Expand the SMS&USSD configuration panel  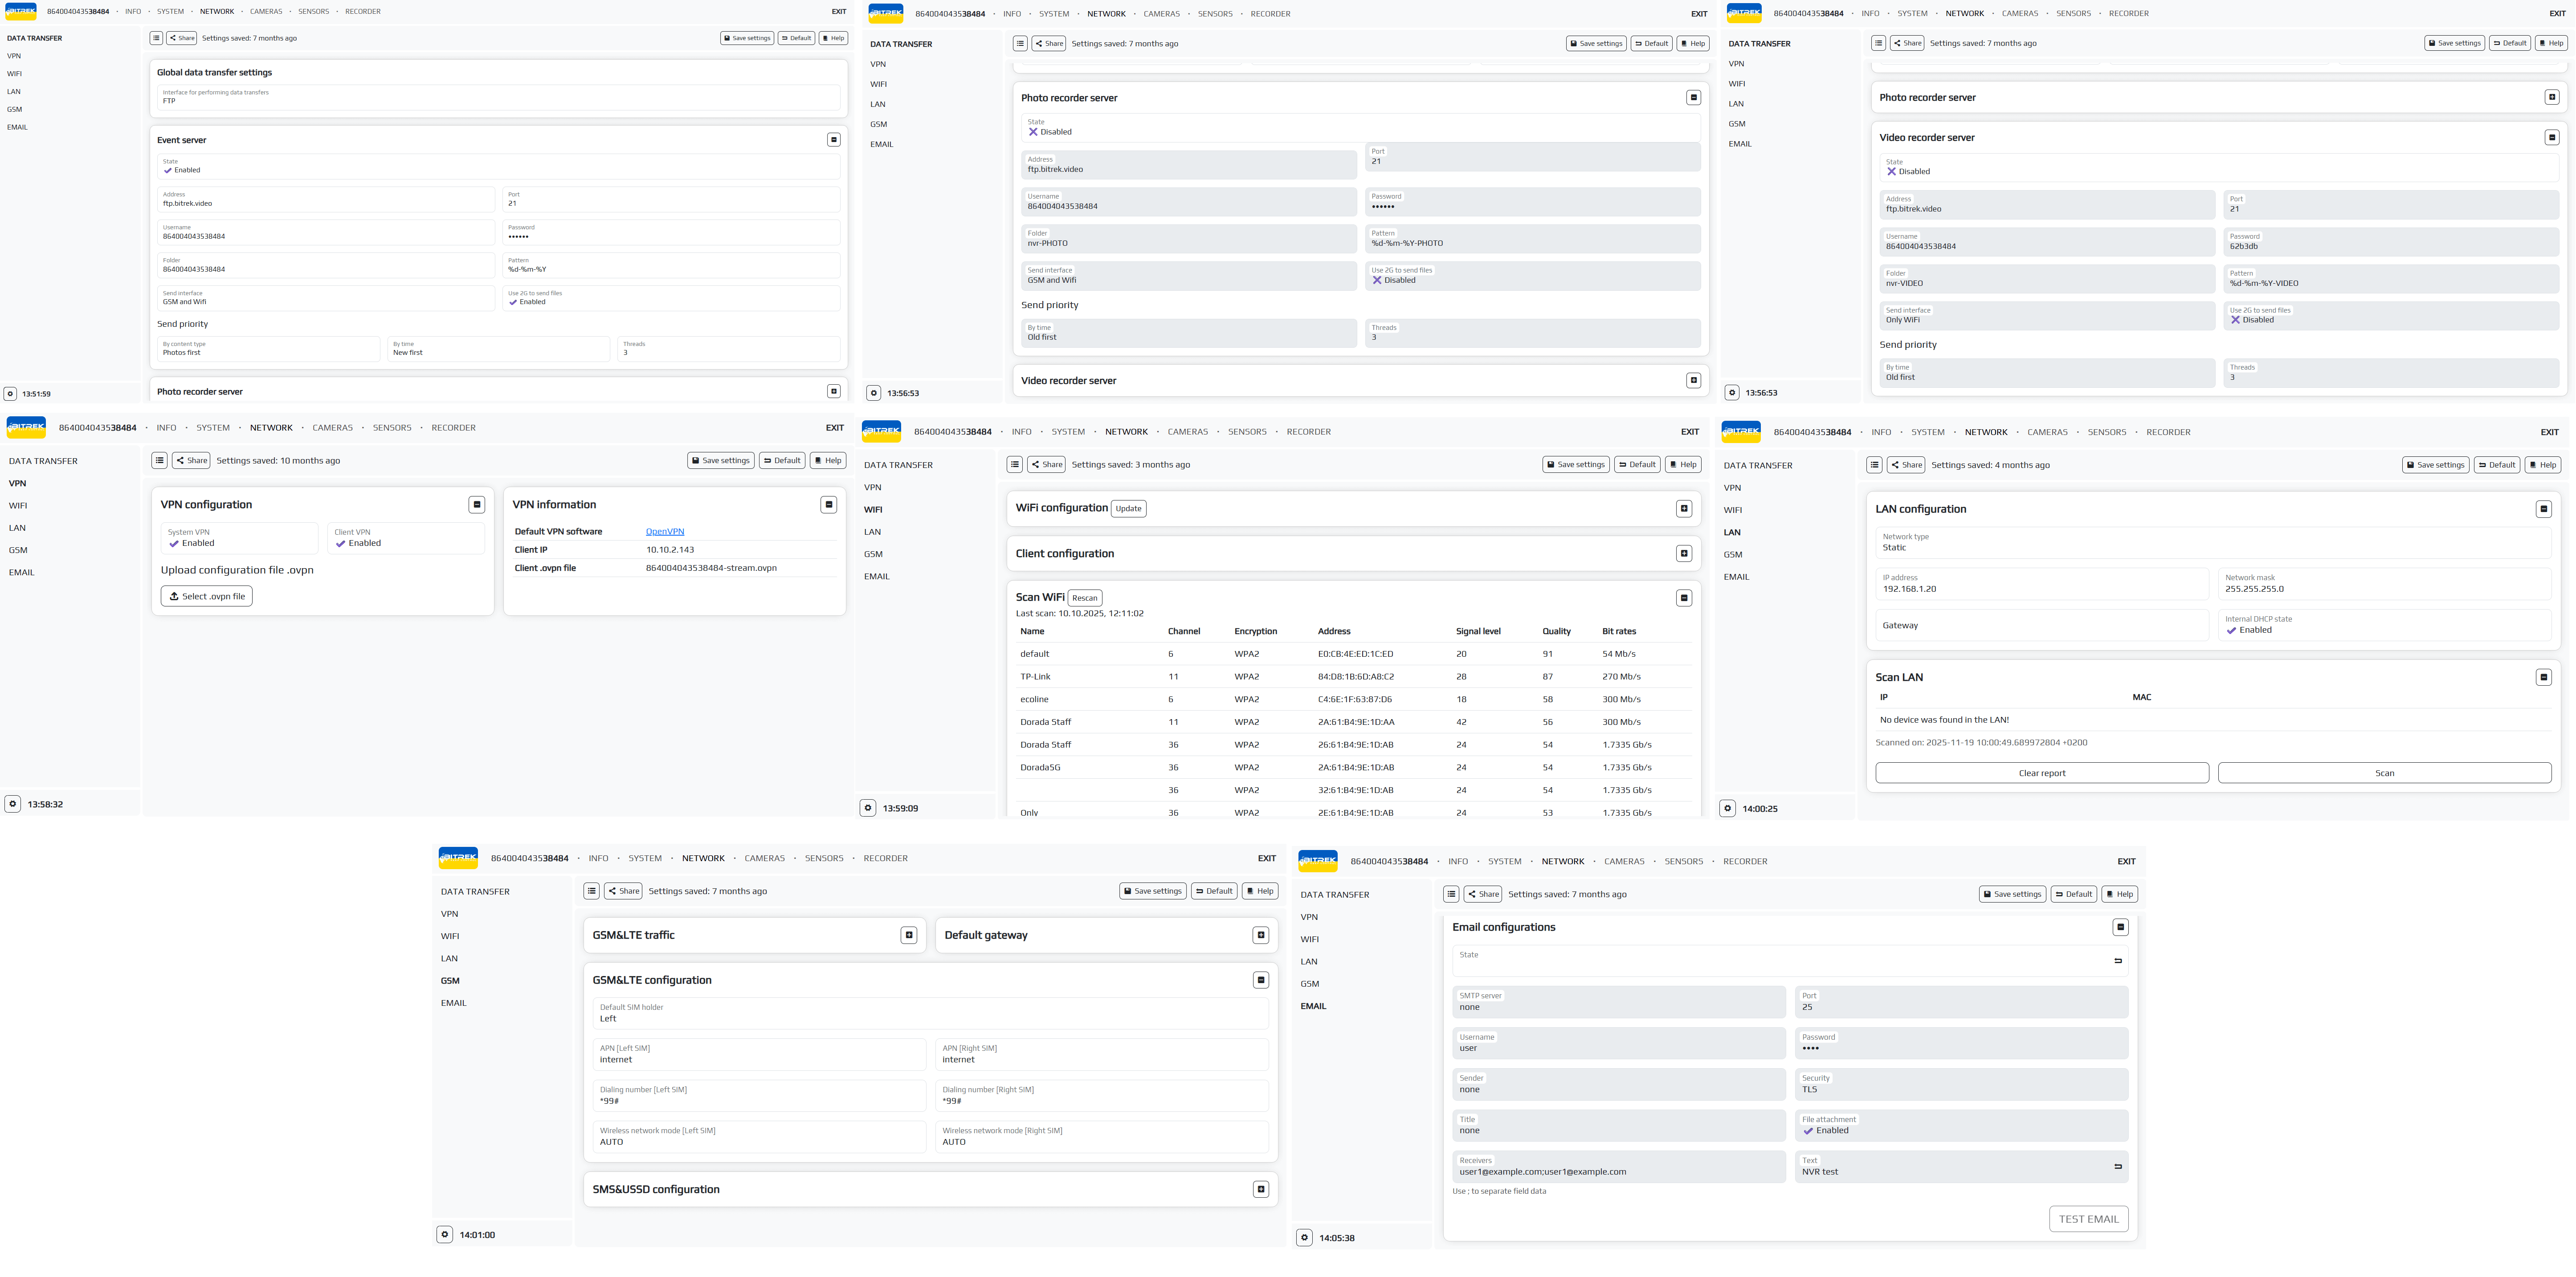[1260, 1189]
